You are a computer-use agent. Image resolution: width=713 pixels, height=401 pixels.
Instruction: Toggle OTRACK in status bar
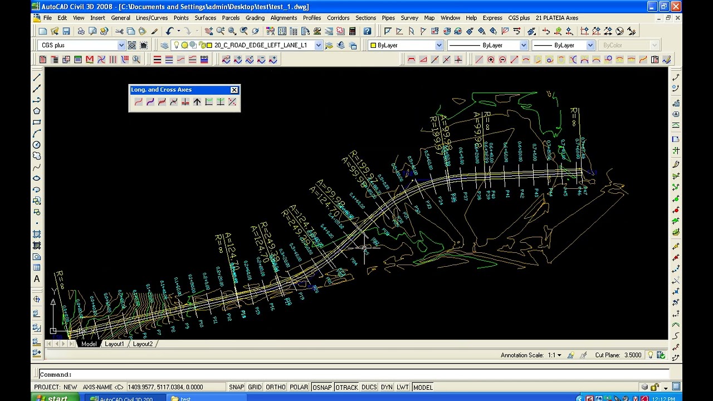[x=346, y=387]
